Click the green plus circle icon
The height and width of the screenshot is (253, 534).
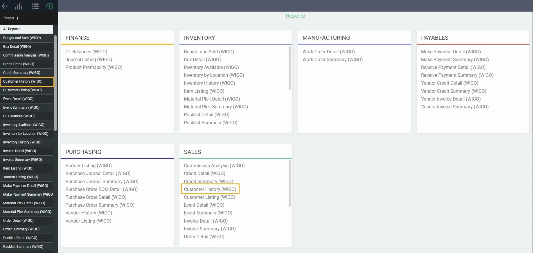point(50,6)
